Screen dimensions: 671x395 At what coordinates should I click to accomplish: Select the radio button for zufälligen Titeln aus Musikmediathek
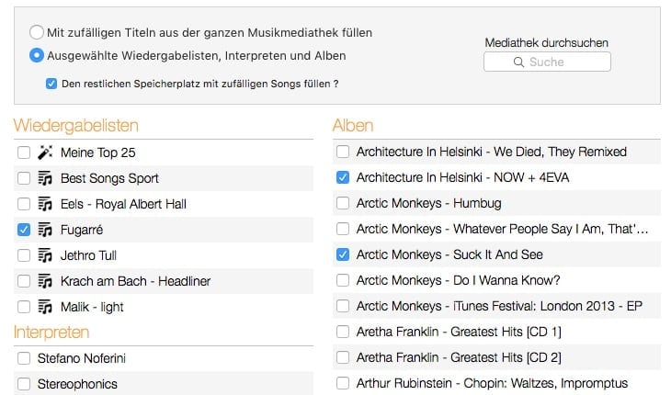point(37,32)
